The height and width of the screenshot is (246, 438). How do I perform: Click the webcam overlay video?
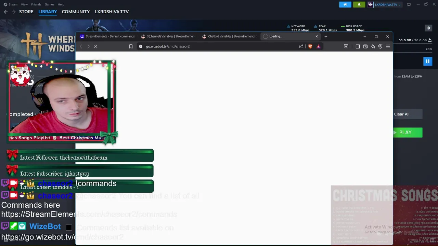62,102
